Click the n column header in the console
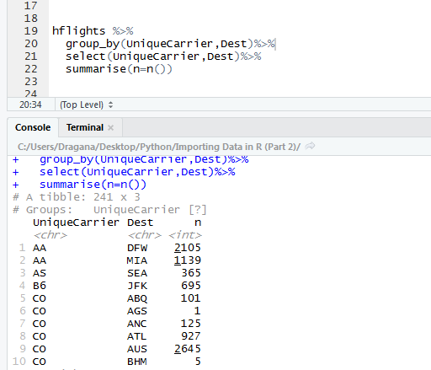The width and height of the screenshot is (431, 370). 198,223
